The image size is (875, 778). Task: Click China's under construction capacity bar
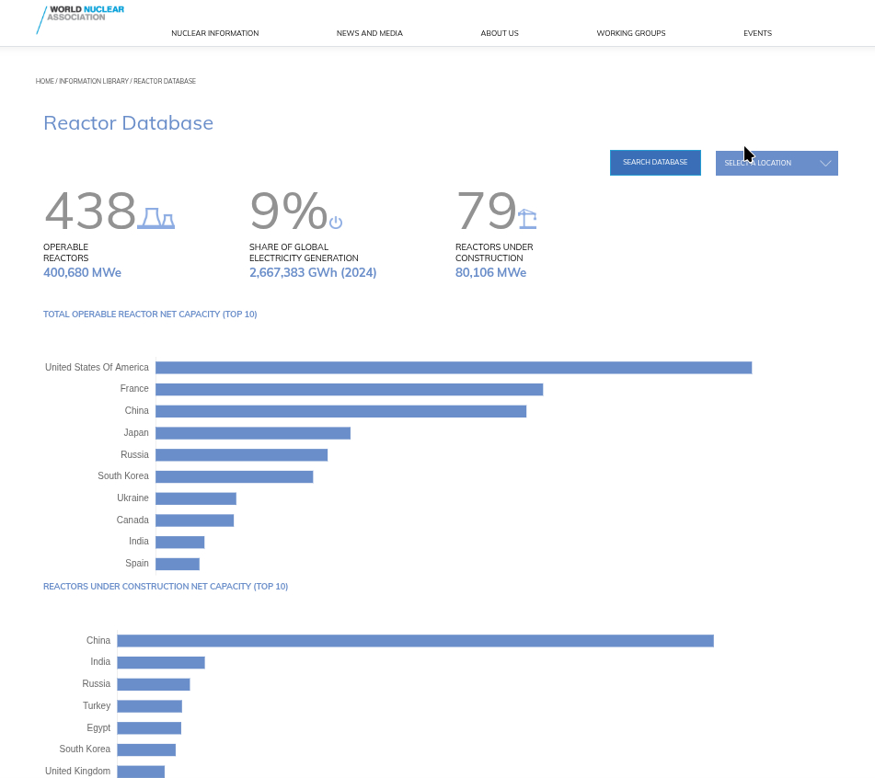pos(415,641)
